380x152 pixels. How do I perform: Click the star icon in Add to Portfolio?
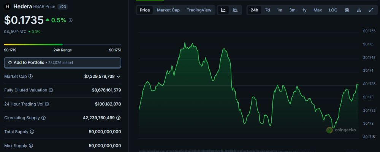pos(10,62)
